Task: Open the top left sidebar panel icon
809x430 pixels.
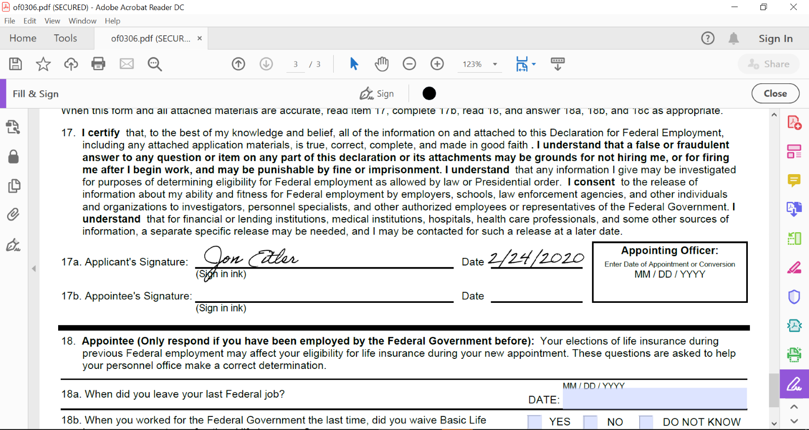Action: (13, 127)
